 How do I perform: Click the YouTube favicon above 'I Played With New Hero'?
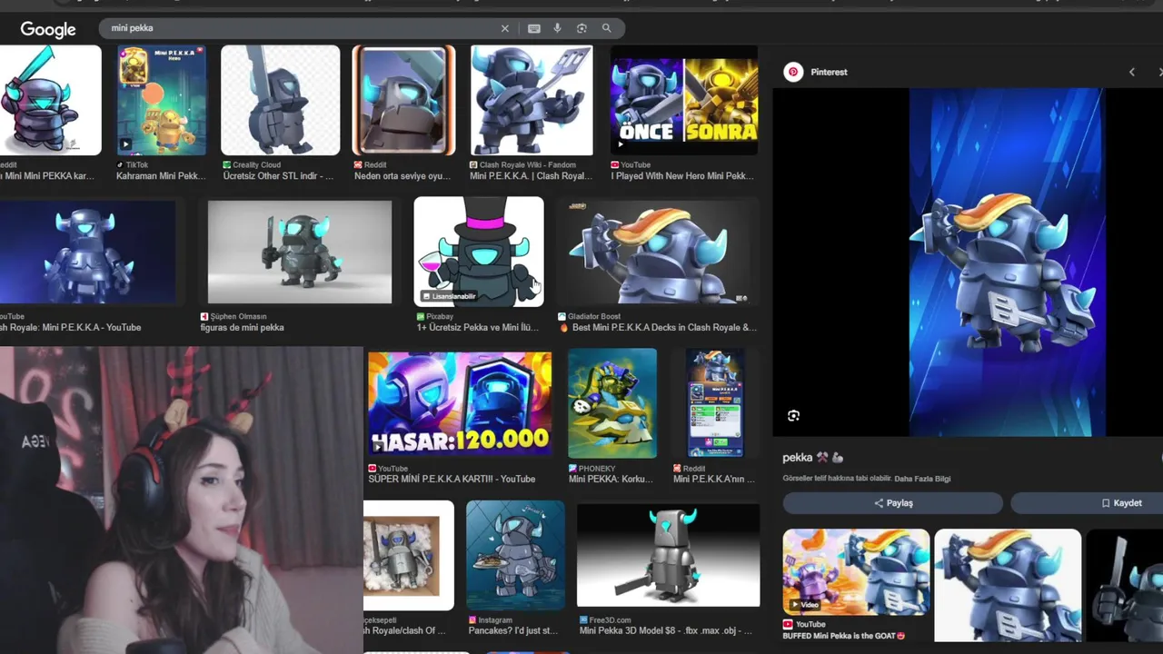[615, 165]
